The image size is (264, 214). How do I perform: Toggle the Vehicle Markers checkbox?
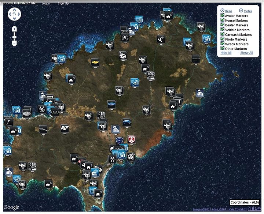223,29
